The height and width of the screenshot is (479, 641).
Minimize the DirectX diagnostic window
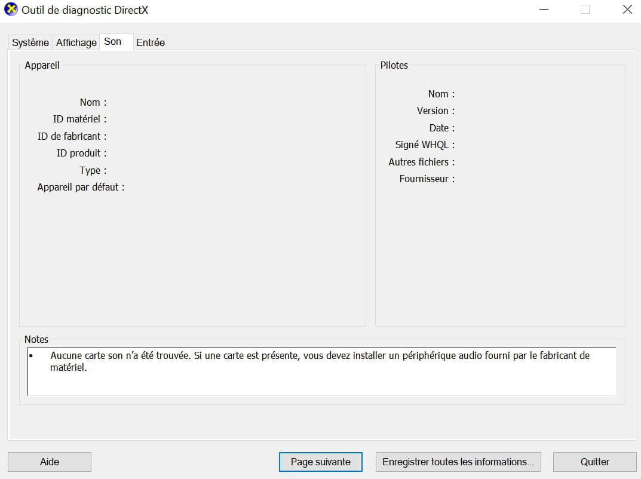544,10
